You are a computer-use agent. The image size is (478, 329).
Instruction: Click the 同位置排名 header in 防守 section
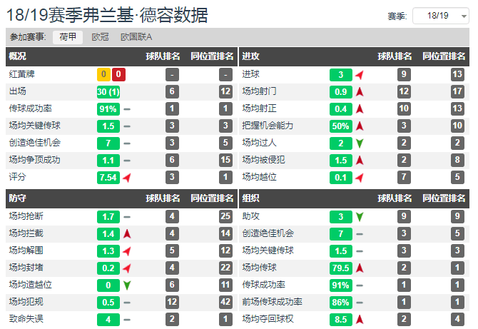pyautogui.click(x=212, y=198)
